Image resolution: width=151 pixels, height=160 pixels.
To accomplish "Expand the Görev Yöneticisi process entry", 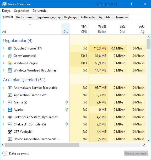I will (4, 56).
